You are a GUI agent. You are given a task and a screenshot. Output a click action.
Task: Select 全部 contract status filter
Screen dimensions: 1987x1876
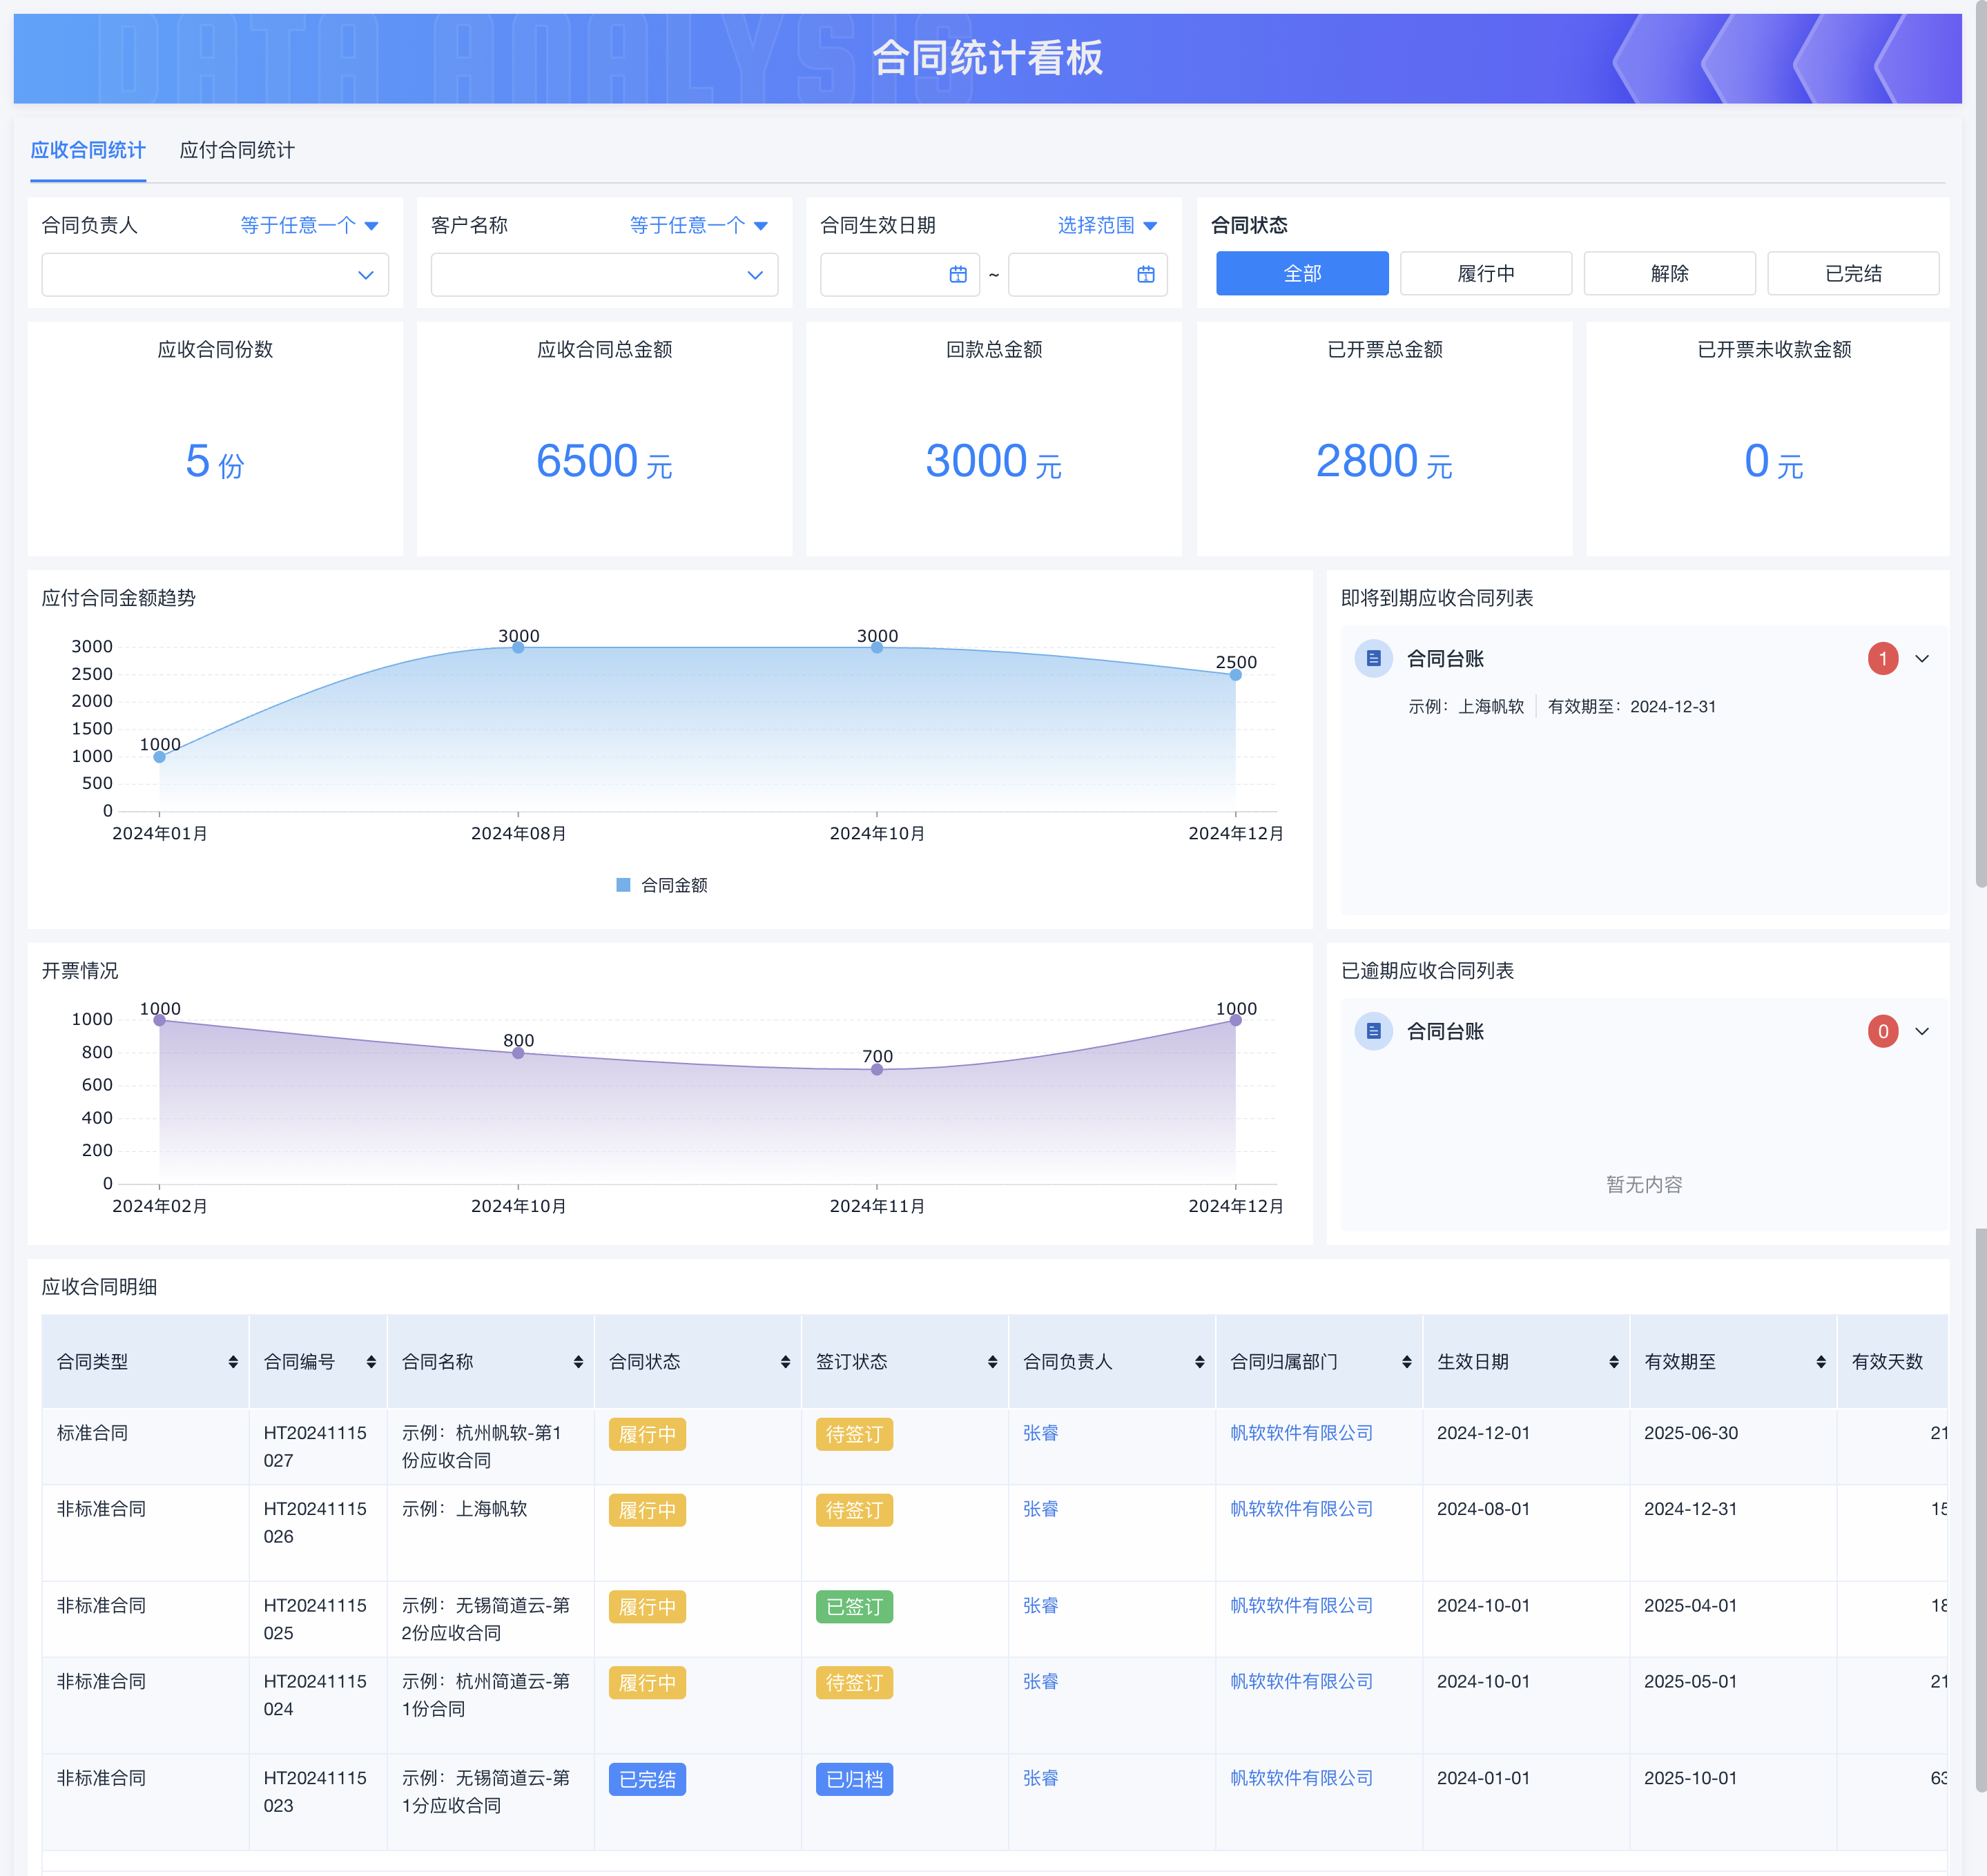click(x=1301, y=273)
